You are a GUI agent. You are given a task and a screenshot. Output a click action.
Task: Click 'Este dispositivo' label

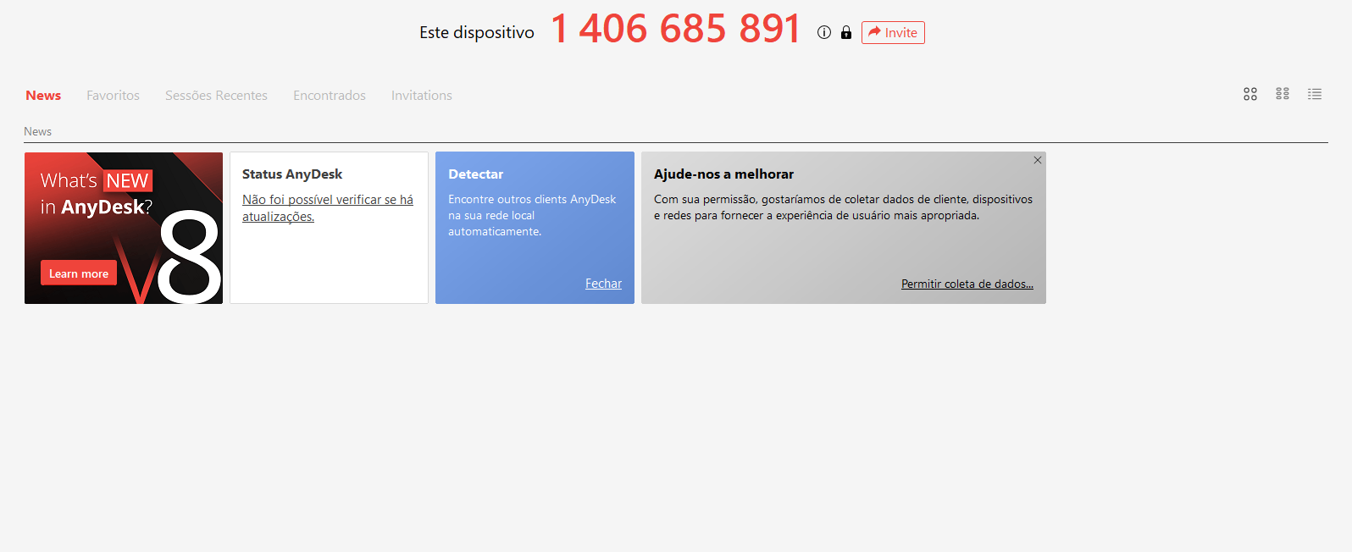tap(477, 33)
